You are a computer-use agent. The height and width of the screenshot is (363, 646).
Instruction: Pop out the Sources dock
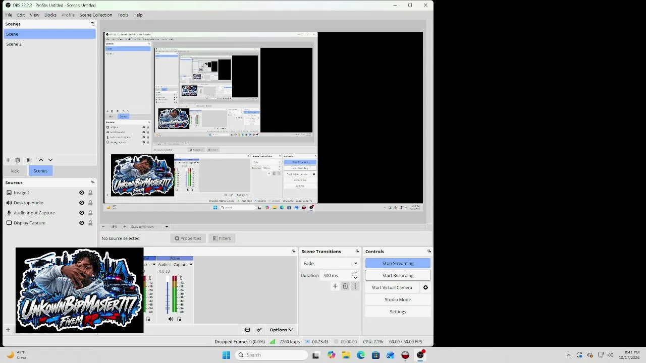[92, 183]
